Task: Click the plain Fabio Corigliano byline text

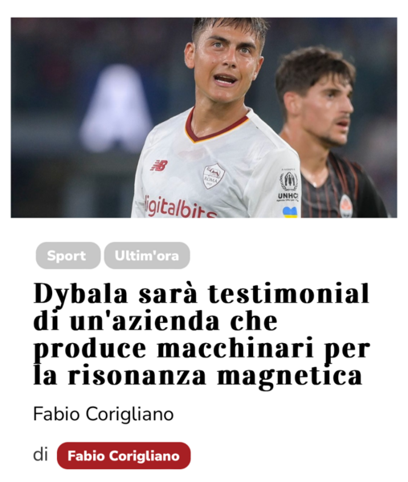Action: click(x=104, y=414)
